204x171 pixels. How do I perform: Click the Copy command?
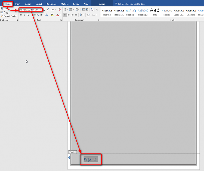point(4,12)
